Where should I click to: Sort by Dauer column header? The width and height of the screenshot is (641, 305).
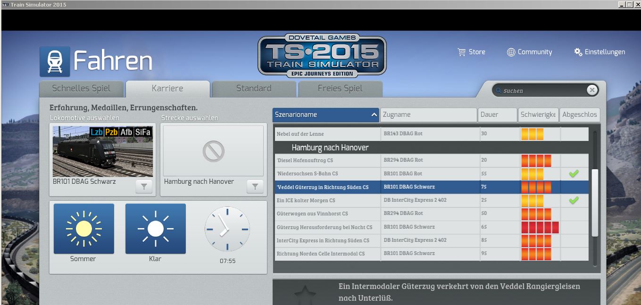click(x=498, y=115)
